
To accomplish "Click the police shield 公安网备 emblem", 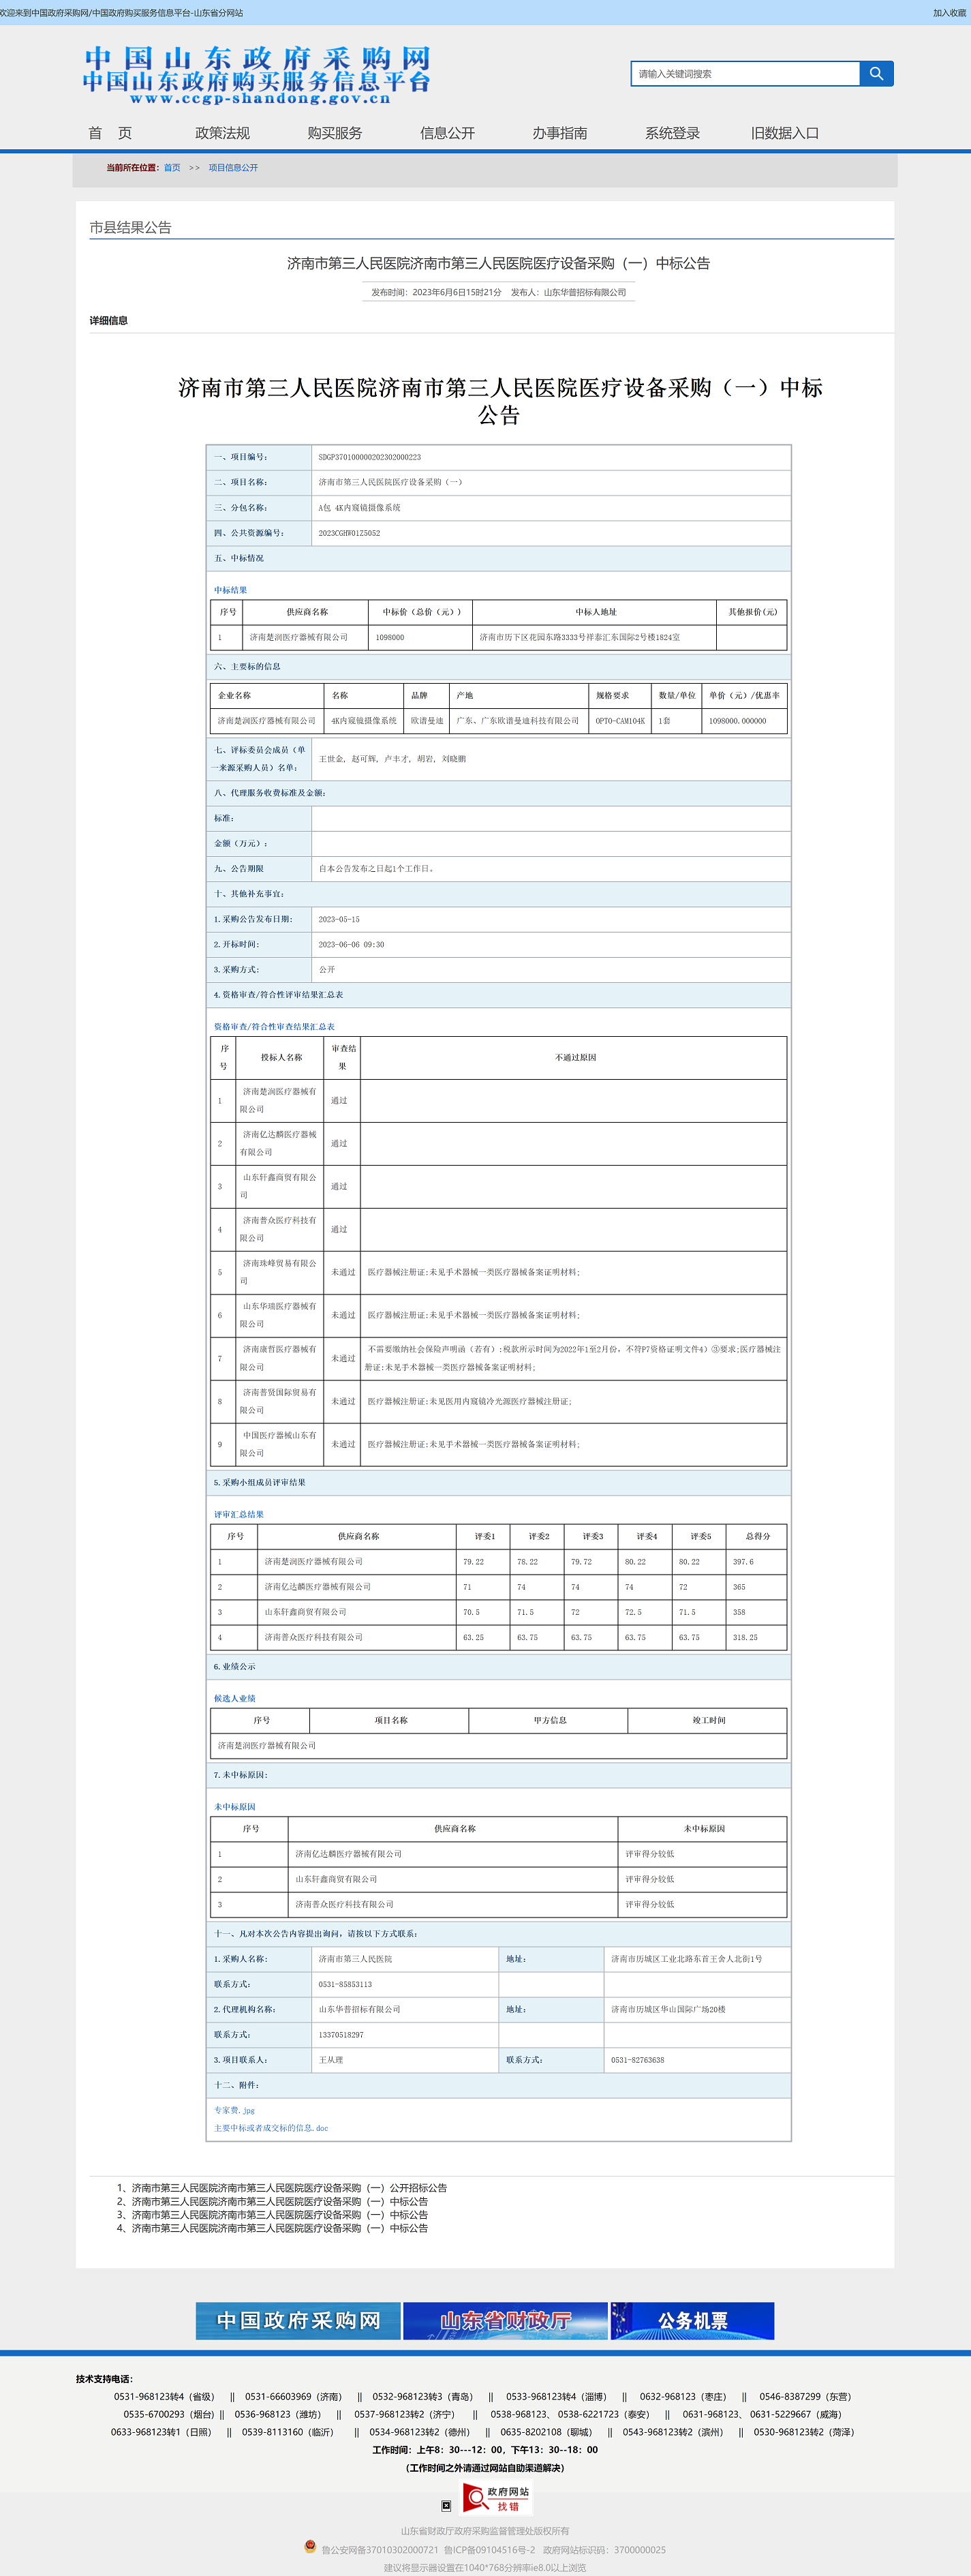I will tap(310, 2547).
